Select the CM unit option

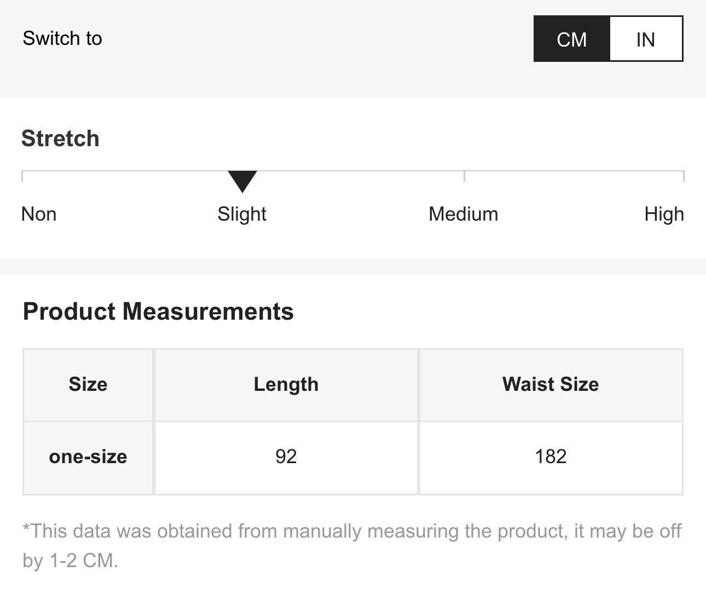point(571,39)
